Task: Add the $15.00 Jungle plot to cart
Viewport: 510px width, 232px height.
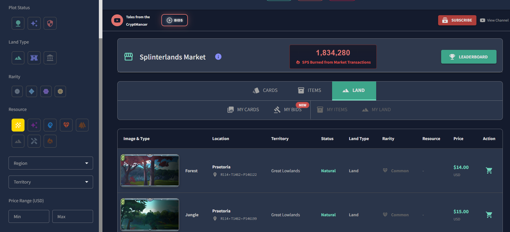Action: coord(489,215)
